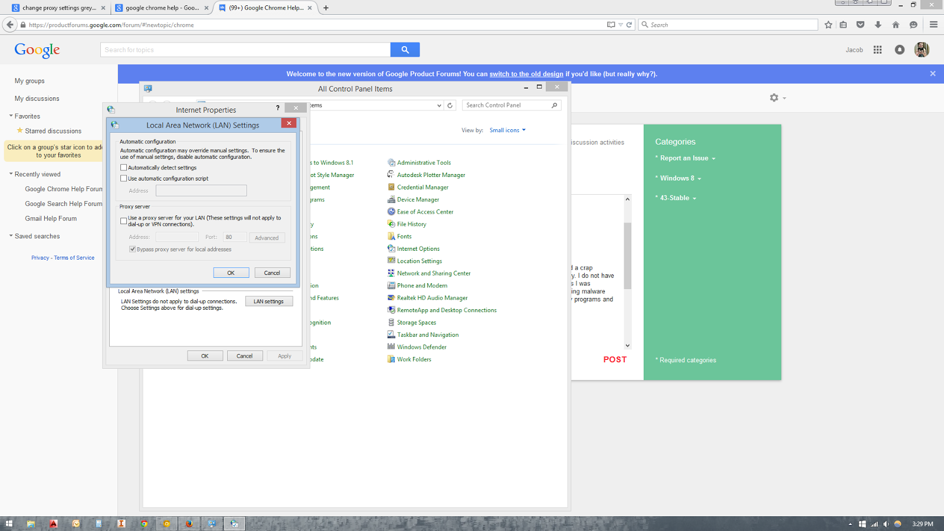Cancel the LAN Settings dialog

pyautogui.click(x=272, y=273)
